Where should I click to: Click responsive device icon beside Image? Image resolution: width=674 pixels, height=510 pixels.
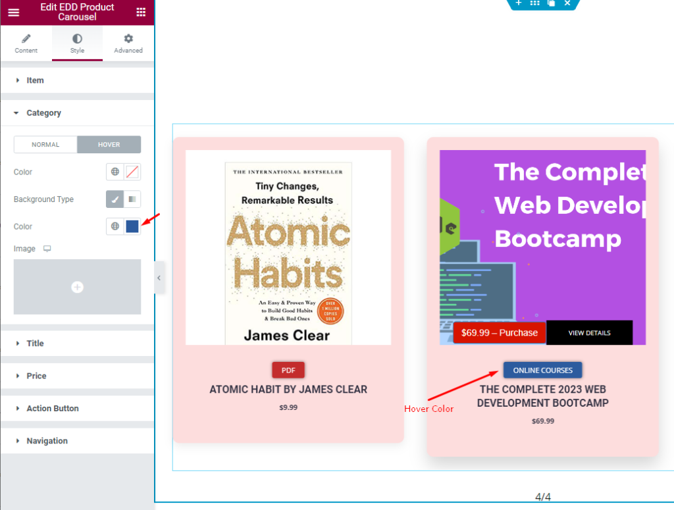47,249
